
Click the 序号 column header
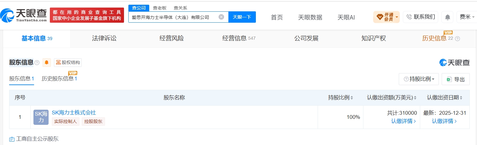(20, 98)
